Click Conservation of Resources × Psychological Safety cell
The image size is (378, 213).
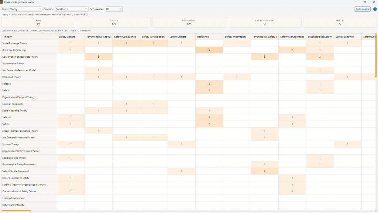tap(320, 57)
